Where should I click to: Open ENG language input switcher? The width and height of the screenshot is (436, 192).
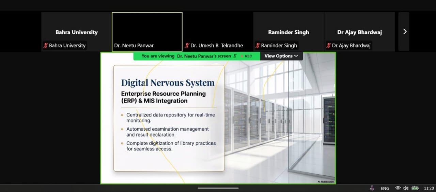(x=385, y=188)
